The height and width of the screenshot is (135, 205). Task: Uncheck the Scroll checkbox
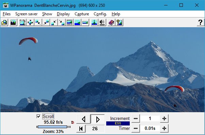pyautogui.click(x=38, y=116)
